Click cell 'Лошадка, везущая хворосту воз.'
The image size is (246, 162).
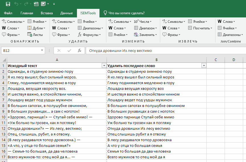pyautogui.click(x=57, y=89)
